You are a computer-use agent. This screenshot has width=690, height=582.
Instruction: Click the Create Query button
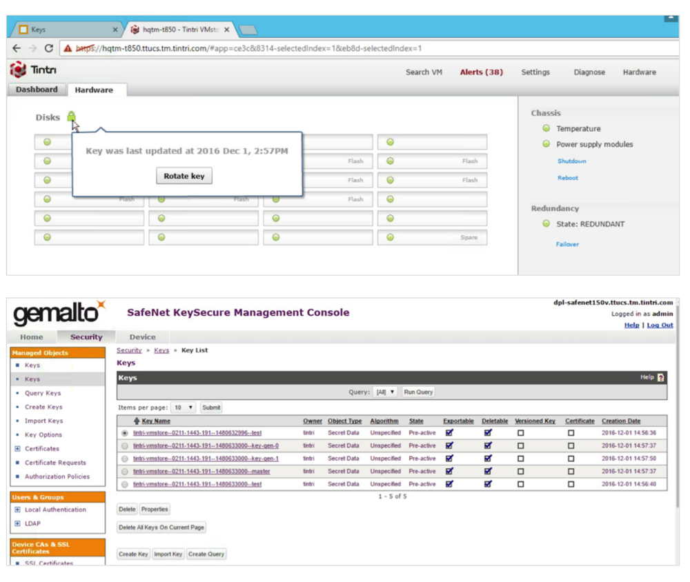[206, 554]
